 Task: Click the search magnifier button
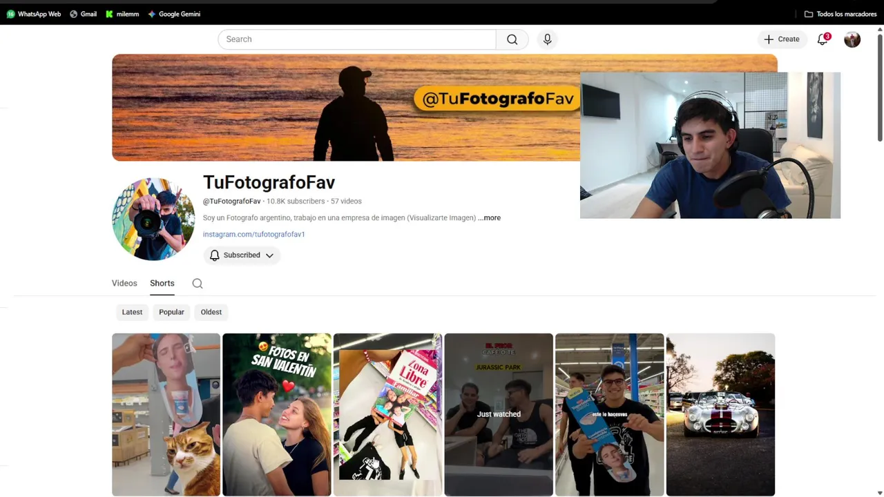[x=512, y=39]
